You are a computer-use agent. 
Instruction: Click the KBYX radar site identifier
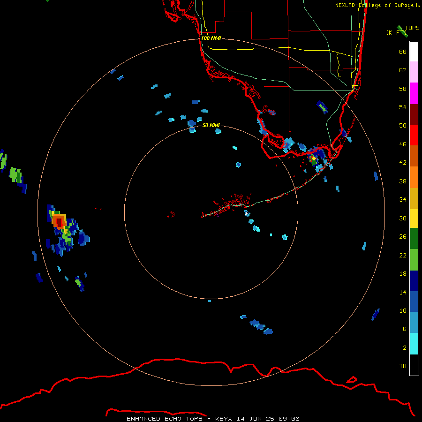223,419
